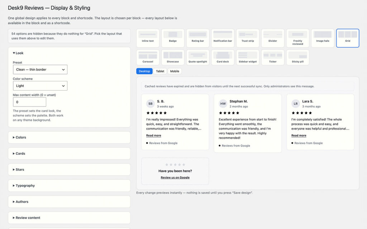Viewport: 367px width, 229px height.
Task: Expand the Typography section
Action: point(69,186)
